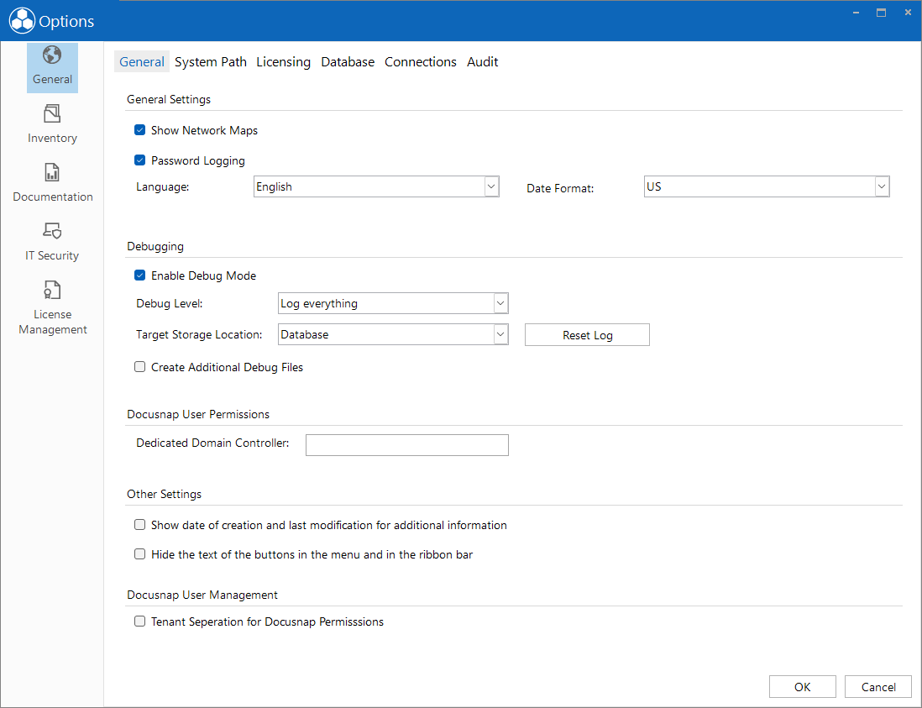Disable Enable Debug Mode checkbox
This screenshot has width=922, height=708.
[x=140, y=275]
